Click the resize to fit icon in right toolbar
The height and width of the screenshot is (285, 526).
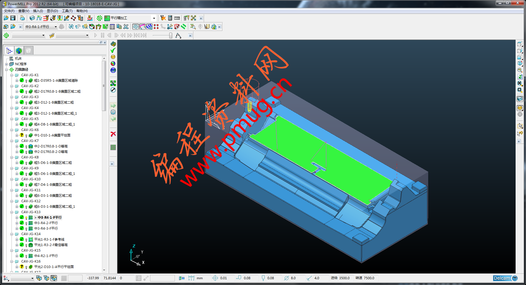point(520,83)
